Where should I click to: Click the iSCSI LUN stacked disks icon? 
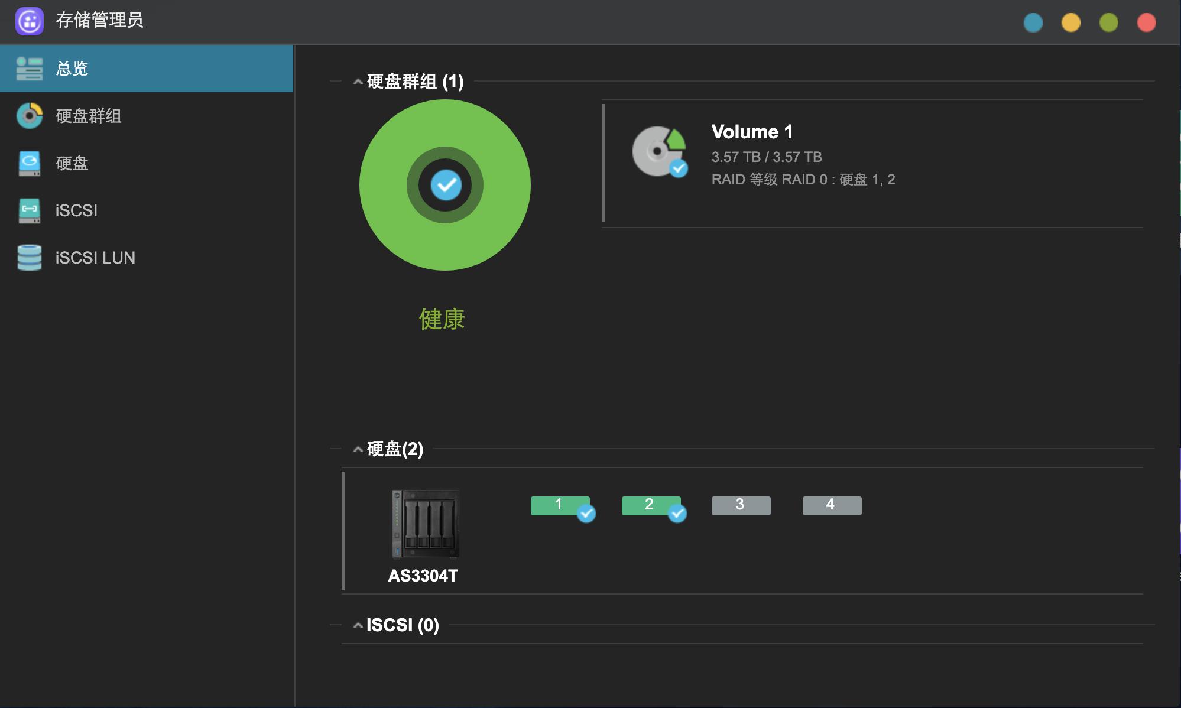click(28, 257)
